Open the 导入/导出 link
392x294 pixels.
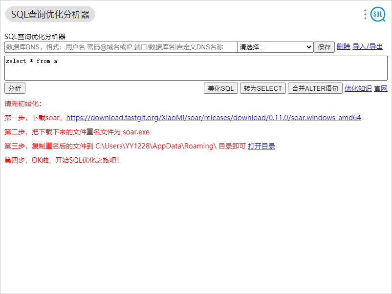(x=368, y=46)
